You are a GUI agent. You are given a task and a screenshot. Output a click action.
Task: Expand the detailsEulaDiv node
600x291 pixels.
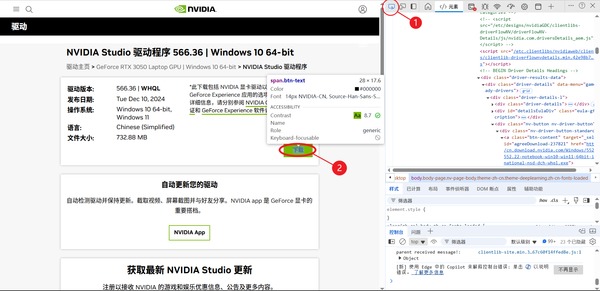[493, 111]
